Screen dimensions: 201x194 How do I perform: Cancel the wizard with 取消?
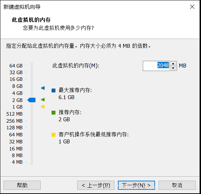pos(177,185)
